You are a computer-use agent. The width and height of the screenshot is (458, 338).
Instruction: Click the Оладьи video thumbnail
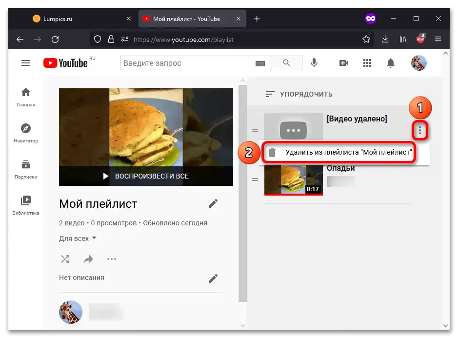click(293, 179)
